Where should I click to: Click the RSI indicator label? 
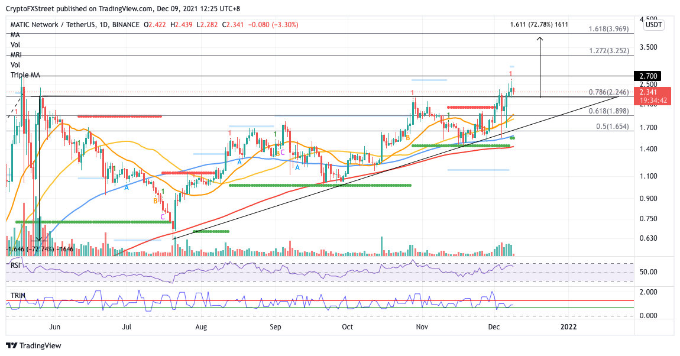pyautogui.click(x=15, y=265)
